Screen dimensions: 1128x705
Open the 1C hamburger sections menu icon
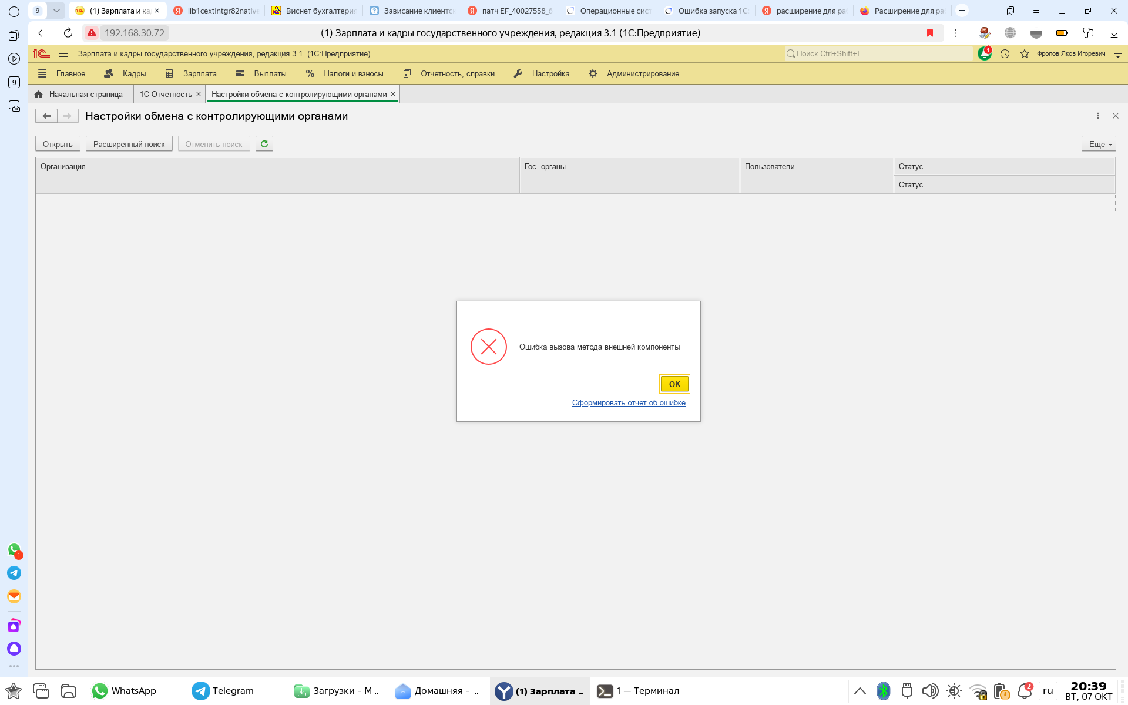[63, 53]
